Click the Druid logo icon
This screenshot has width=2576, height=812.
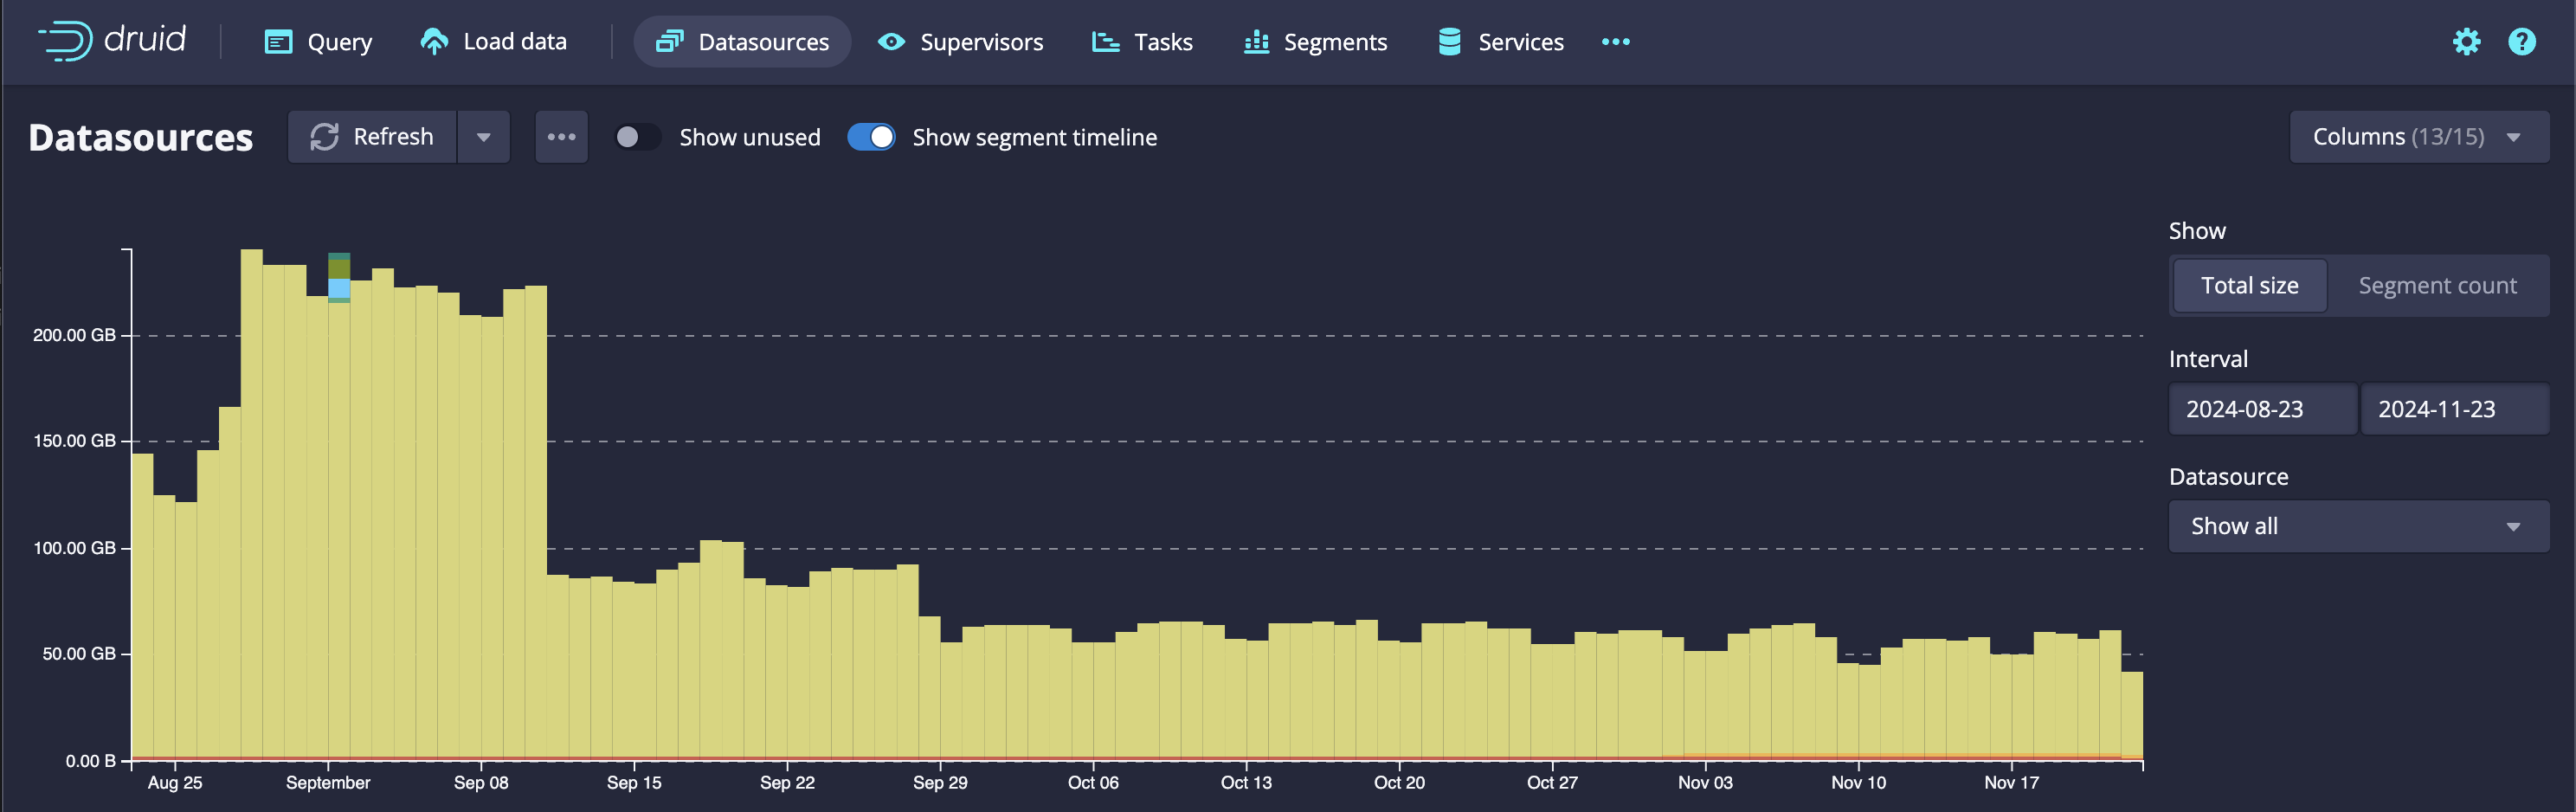pos(66,41)
